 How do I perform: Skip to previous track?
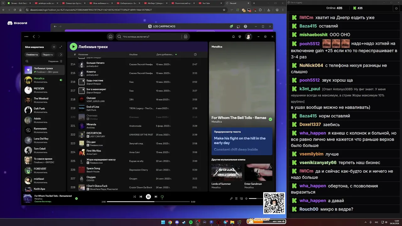pos(141,196)
